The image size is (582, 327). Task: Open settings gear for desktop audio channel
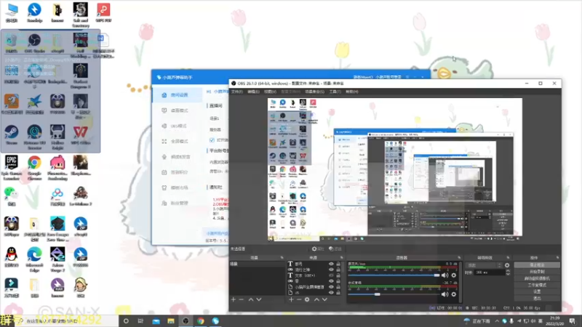click(453, 294)
